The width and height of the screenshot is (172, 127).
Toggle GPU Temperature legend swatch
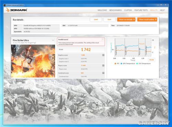(x=121, y=63)
